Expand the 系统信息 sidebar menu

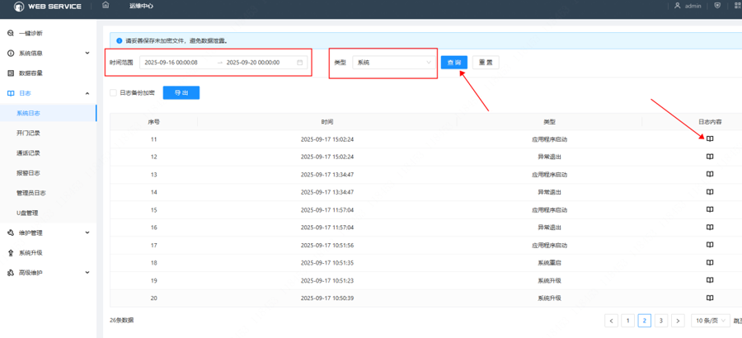click(87, 53)
